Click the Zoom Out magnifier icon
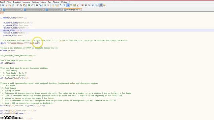Screen dimensions: 214x120 click(x=48, y=5)
